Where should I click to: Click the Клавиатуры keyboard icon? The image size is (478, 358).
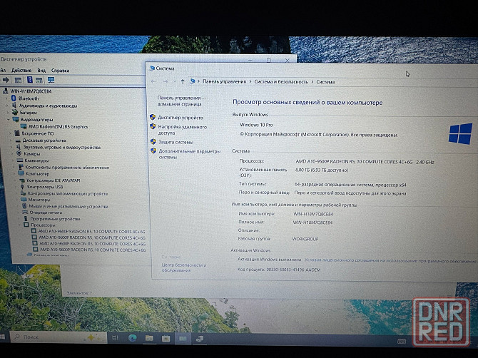pyautogui.click(x=20, y=160)
